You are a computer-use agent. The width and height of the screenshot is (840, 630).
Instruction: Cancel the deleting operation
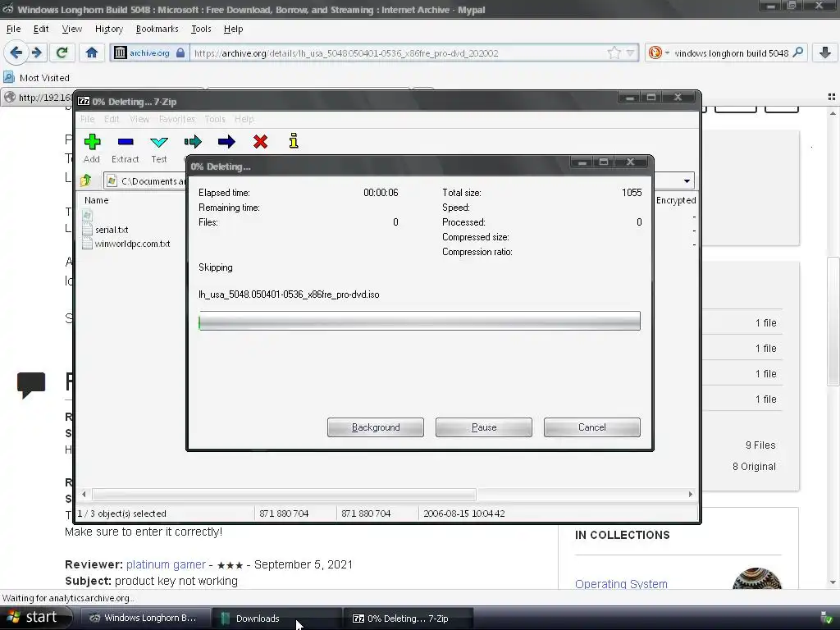[592, 427]
